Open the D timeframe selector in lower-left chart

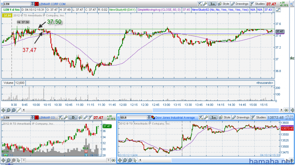pos(73,117)
